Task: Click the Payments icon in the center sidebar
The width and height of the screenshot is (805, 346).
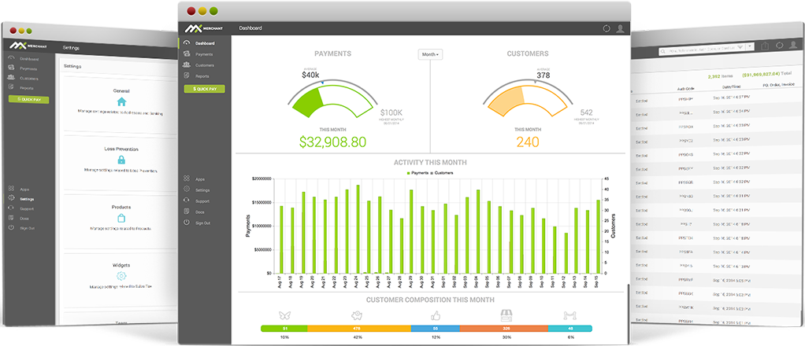Action: coord(187,53)
